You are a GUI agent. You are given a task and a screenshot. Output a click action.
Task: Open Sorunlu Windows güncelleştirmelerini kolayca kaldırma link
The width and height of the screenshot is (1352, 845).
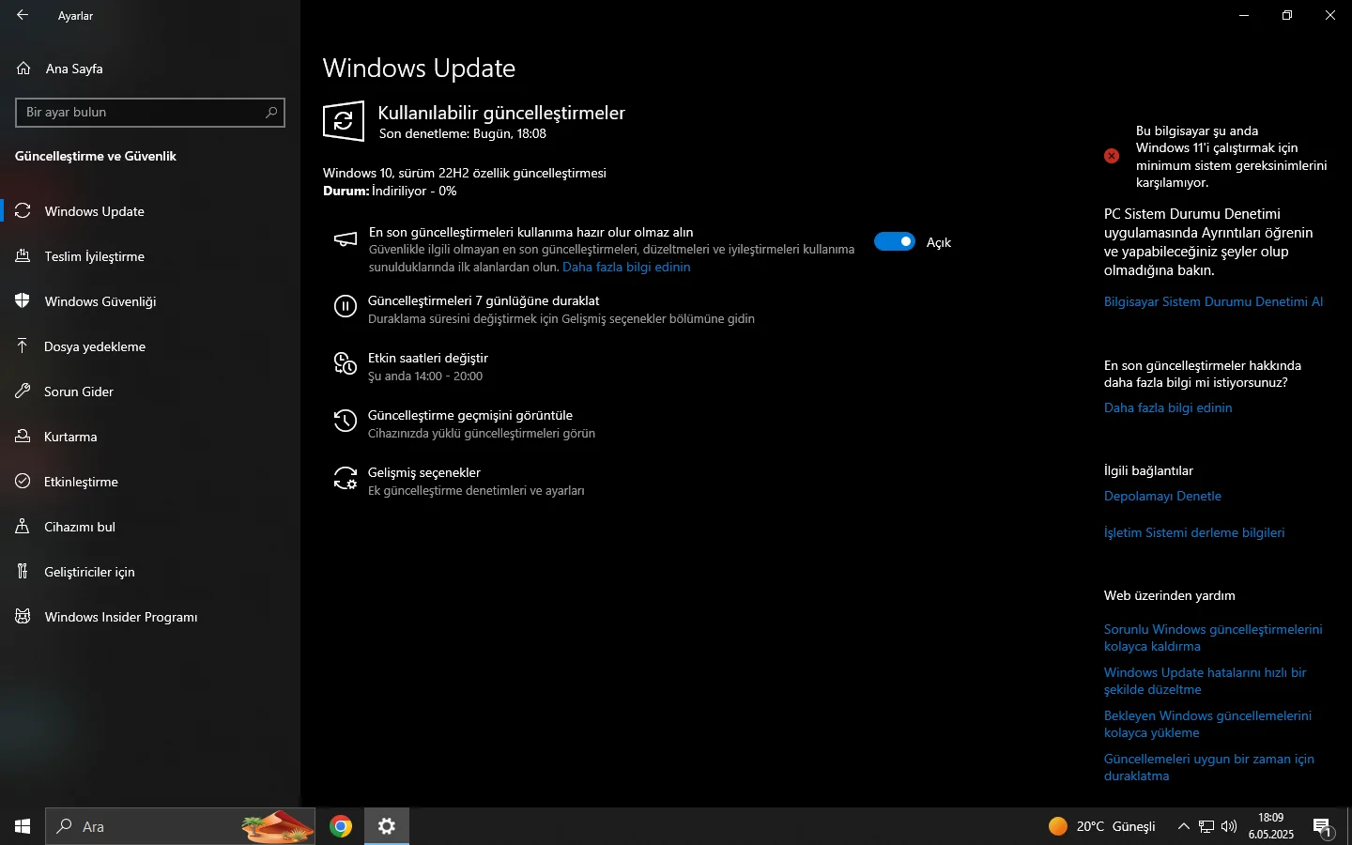[x=1213, y=638]
